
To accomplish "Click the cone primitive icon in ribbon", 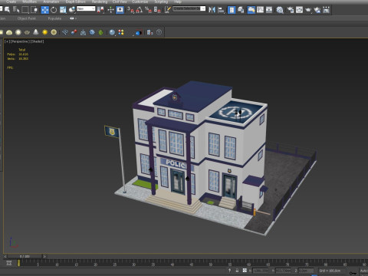I will coord(36,32).
